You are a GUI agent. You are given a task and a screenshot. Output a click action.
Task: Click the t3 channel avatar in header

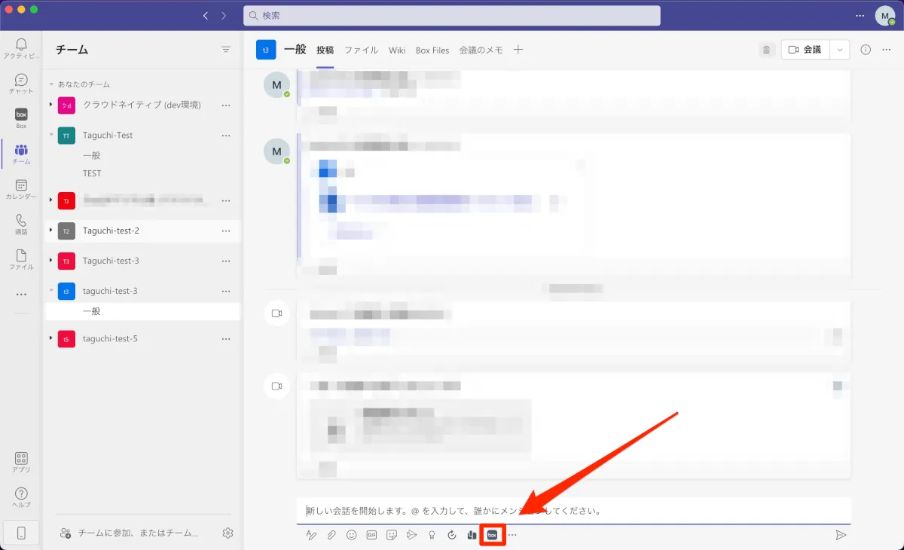pos(266,50)
